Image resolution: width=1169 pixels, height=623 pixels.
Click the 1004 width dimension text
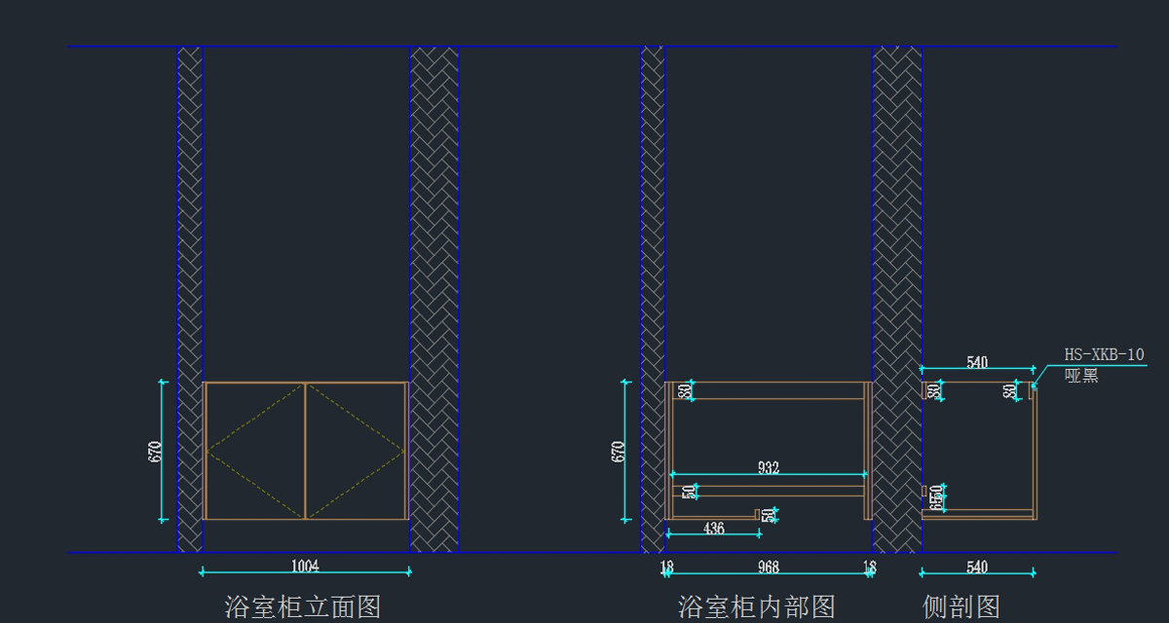pos(305,566)
